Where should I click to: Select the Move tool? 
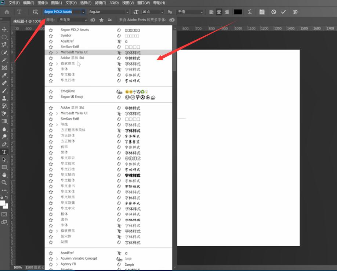point(4,29)
